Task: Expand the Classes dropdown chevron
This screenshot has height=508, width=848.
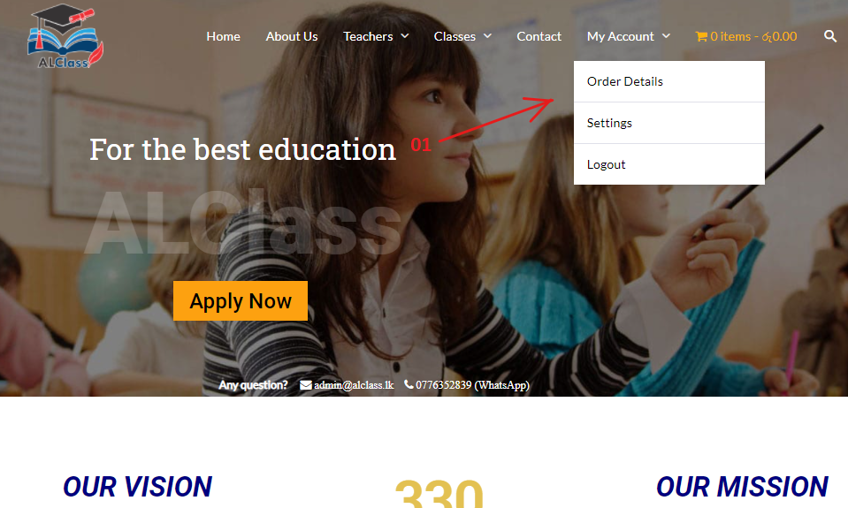Action: pos(487,36)
